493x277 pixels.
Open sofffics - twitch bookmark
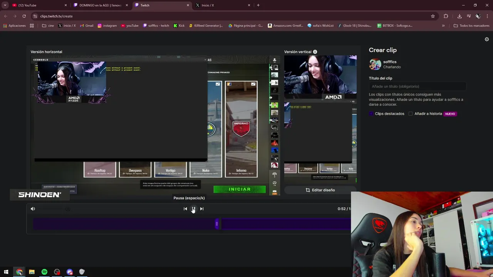click(156, 26)
